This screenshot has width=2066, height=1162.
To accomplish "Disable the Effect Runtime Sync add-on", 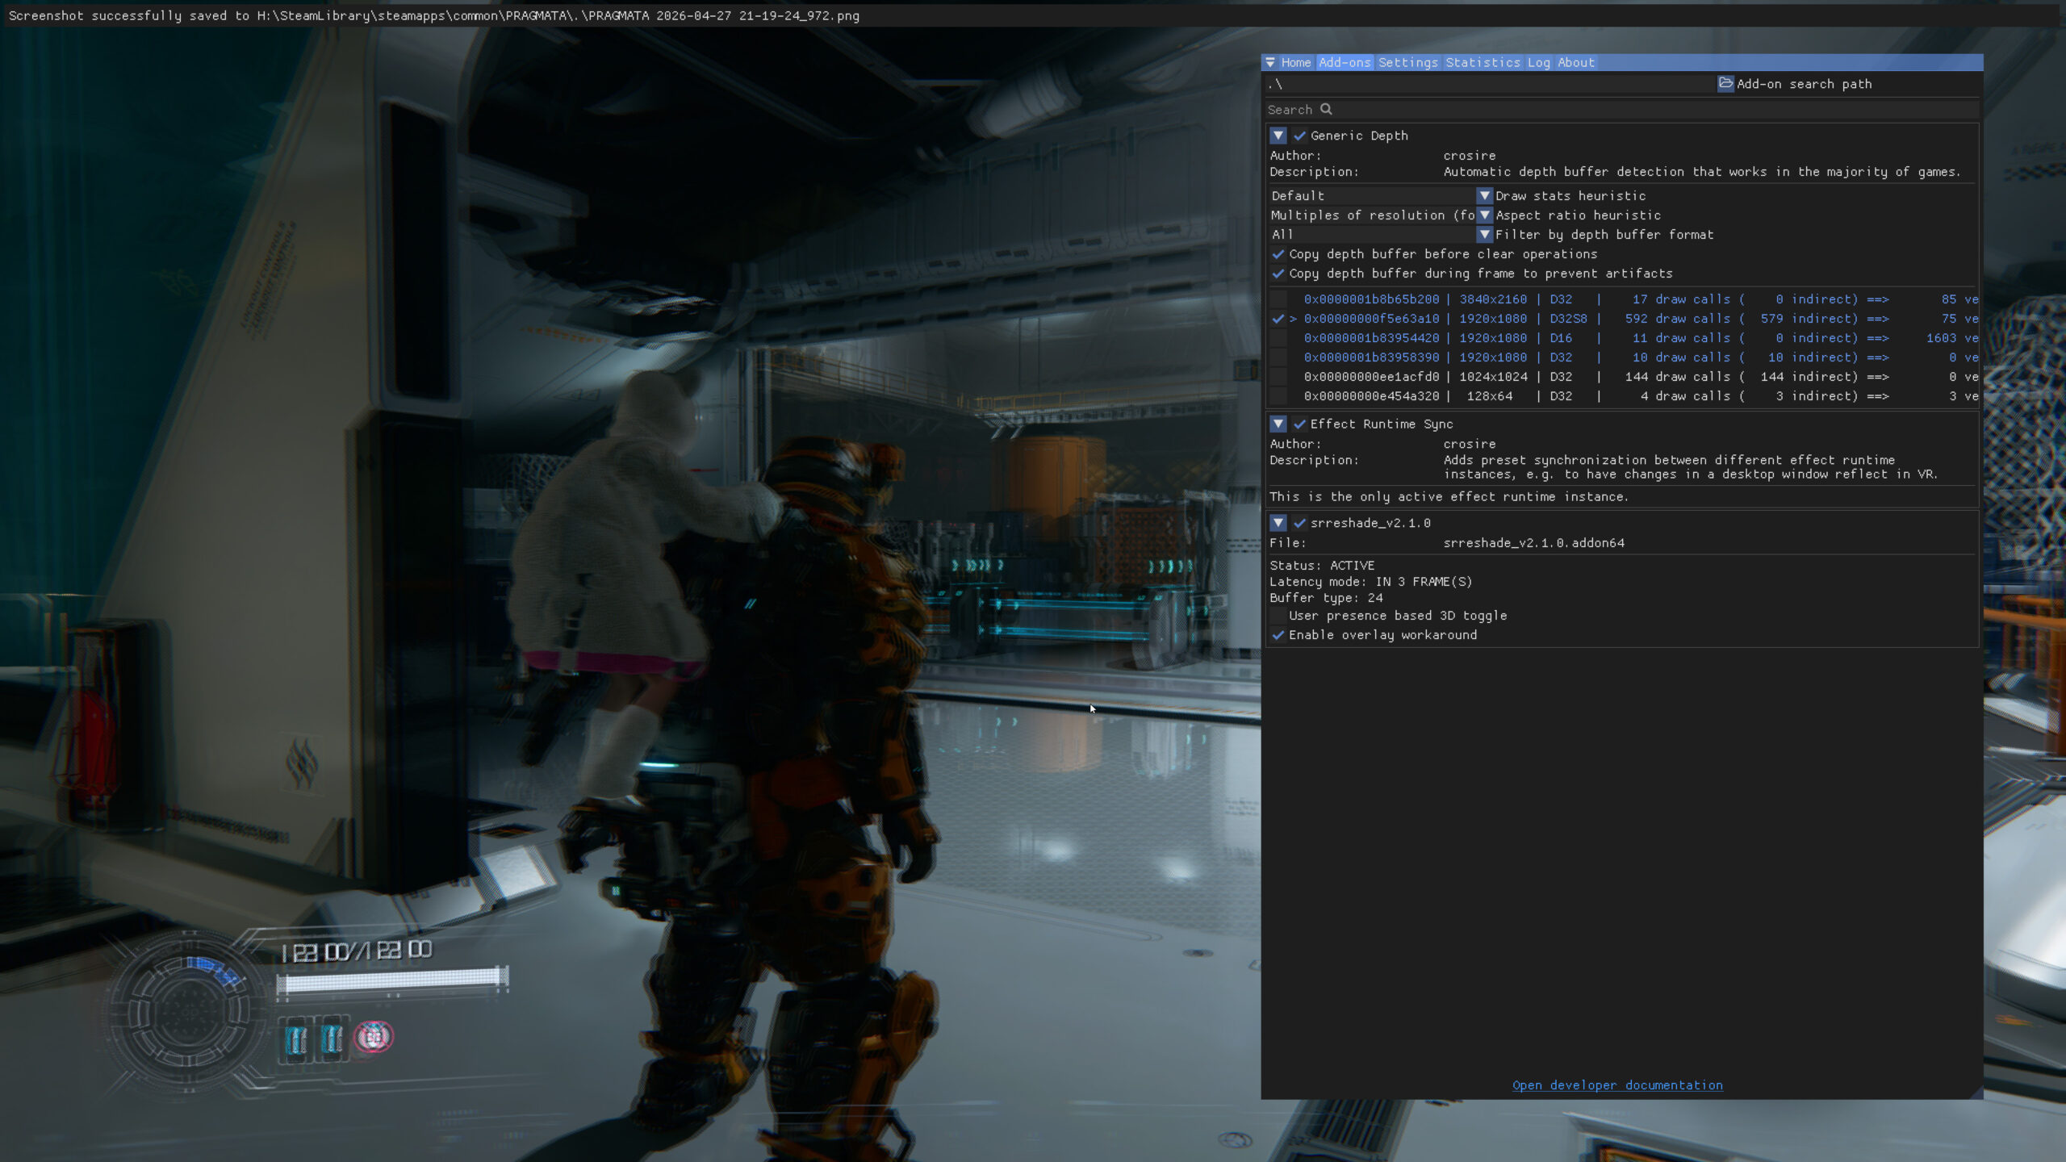I will coord(1299,424).
